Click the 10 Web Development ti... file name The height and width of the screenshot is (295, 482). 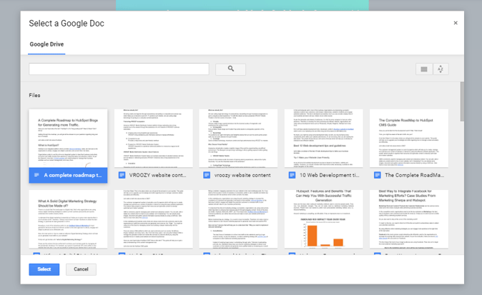329,175
